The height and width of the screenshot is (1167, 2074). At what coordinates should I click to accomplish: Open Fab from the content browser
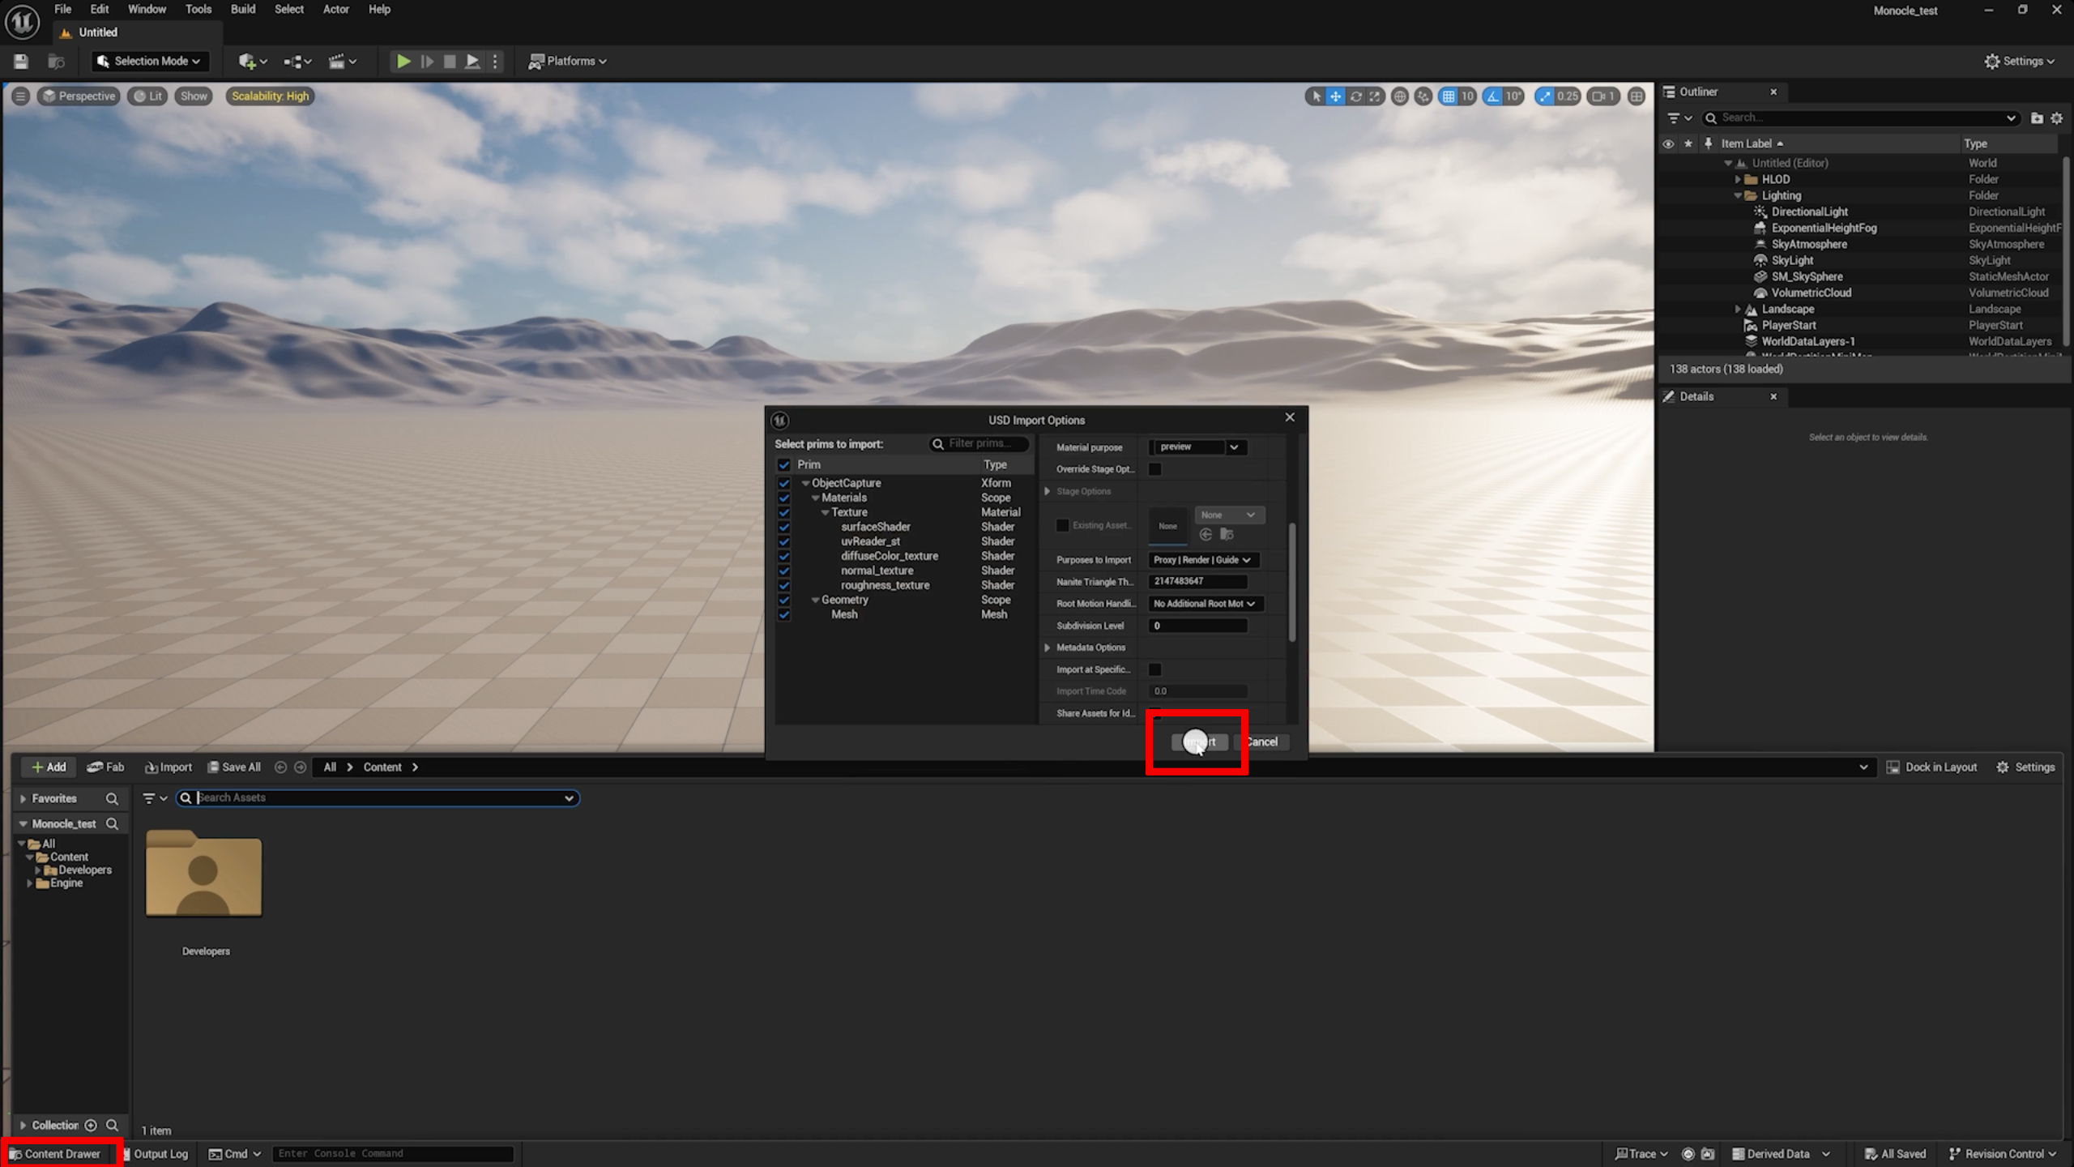pos(105,767)
